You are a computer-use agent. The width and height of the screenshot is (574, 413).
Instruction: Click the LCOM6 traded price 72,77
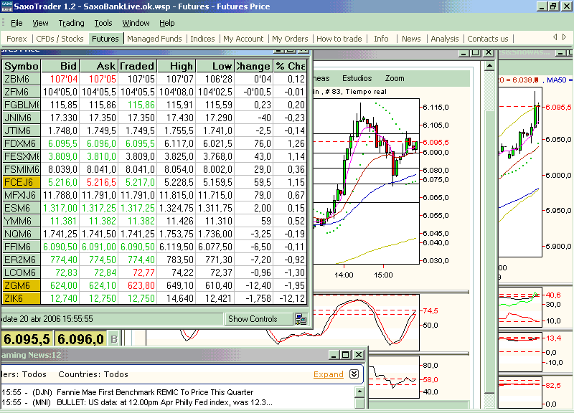[x=138, y=272]
